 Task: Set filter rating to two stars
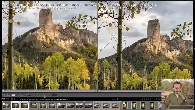pos(144,99)
